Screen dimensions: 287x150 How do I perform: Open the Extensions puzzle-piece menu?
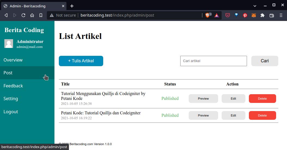[262, 15]
